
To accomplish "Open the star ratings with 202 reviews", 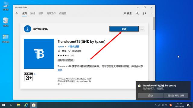I will point(66,55).
